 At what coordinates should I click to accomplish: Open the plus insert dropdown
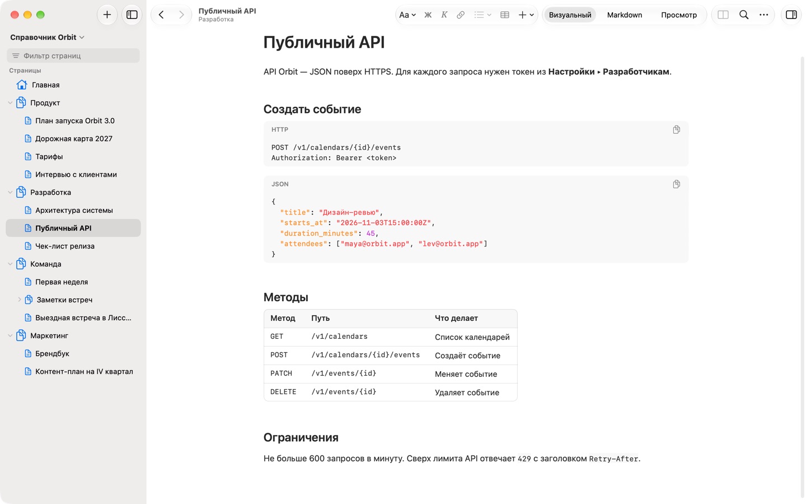click(x=526, y=15)
